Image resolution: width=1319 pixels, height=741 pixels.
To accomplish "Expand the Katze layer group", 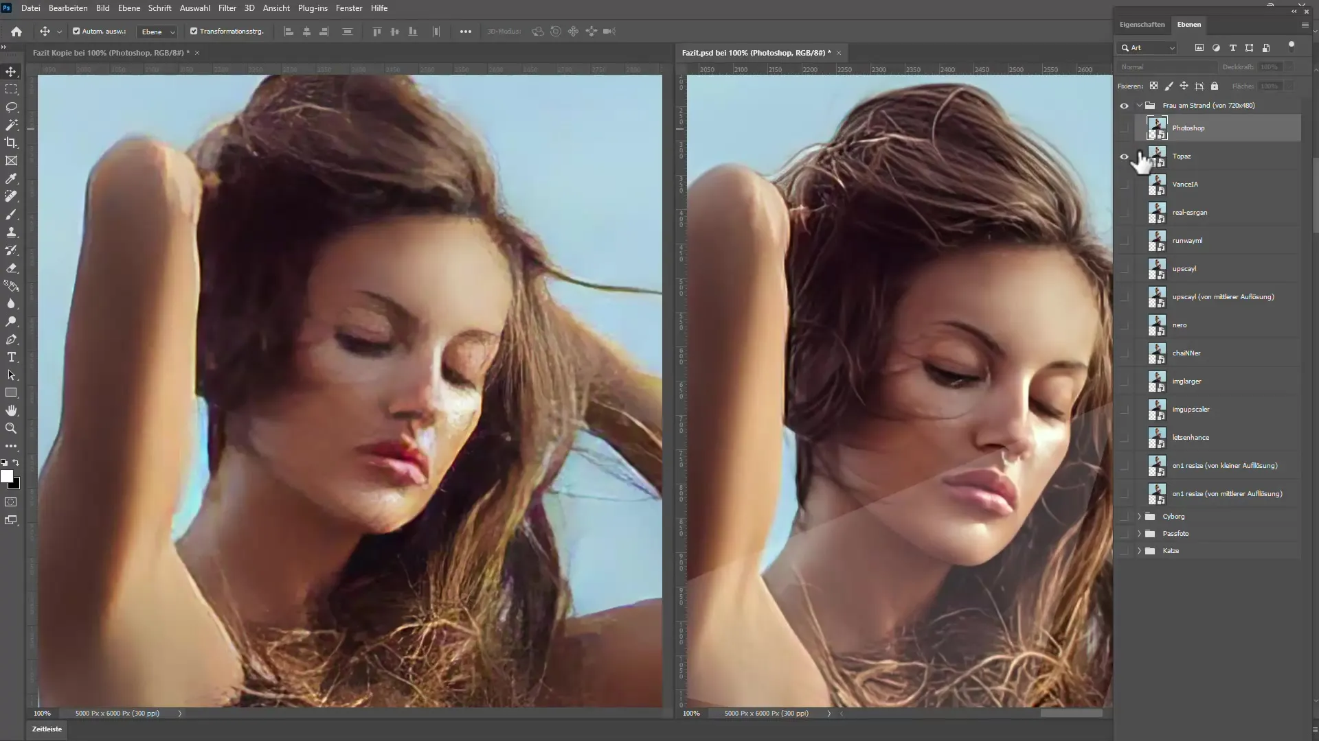I will click(x=1139, y=550).
